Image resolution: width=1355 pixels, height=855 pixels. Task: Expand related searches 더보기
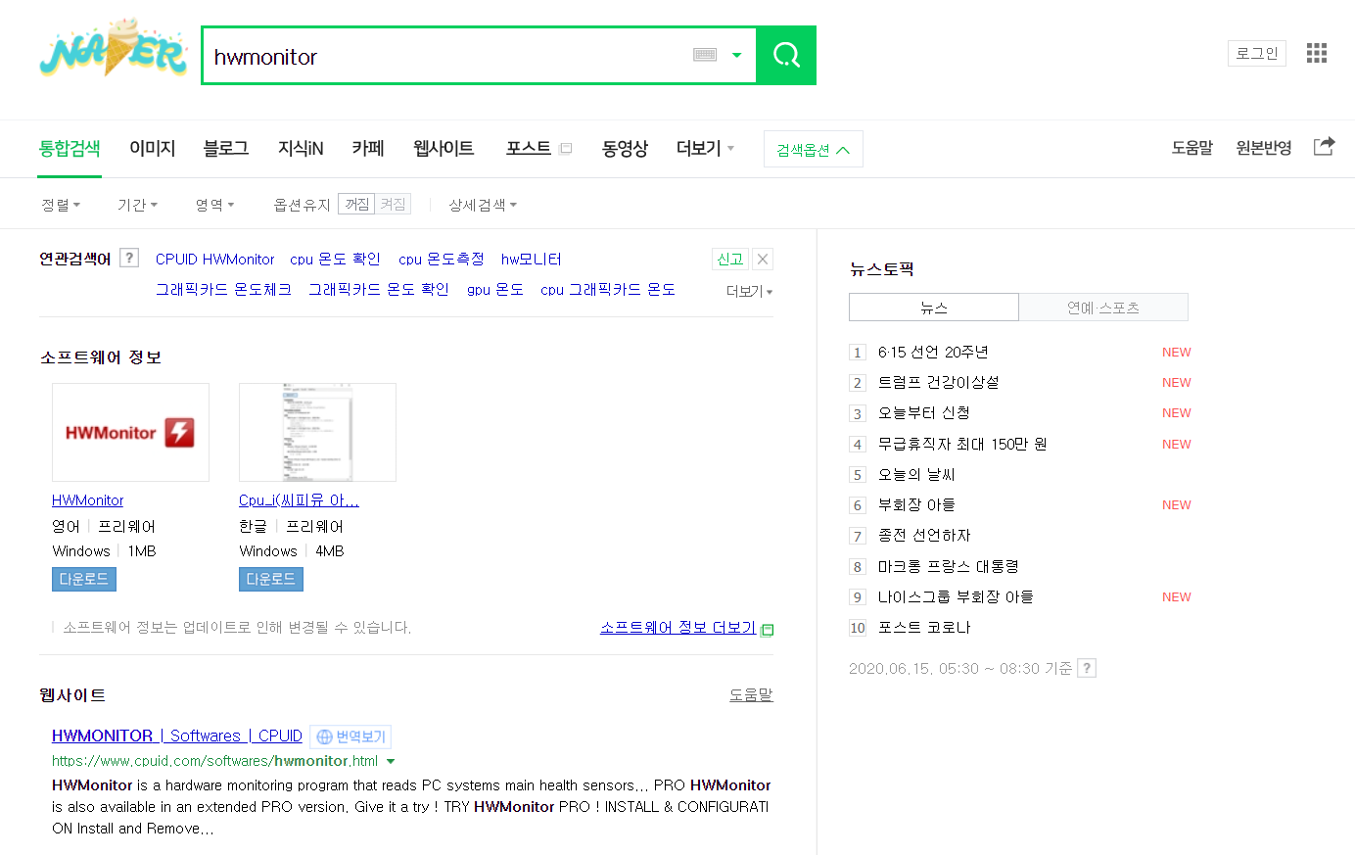(749, 291)
